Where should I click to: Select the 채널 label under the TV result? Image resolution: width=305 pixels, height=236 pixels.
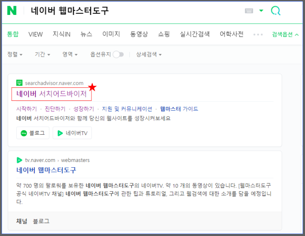pos(22,221)
